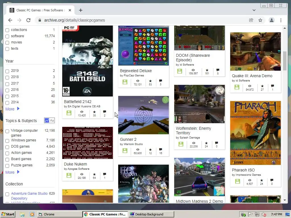291x218 pixels.
Task: Open the Gunner 2 screenshot thumbnail
Action: 144,115
